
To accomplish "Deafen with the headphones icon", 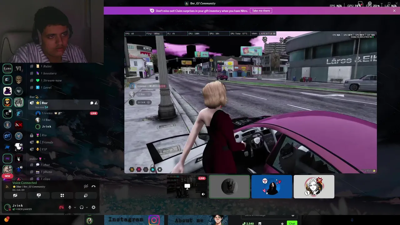I will coord(82,207).
